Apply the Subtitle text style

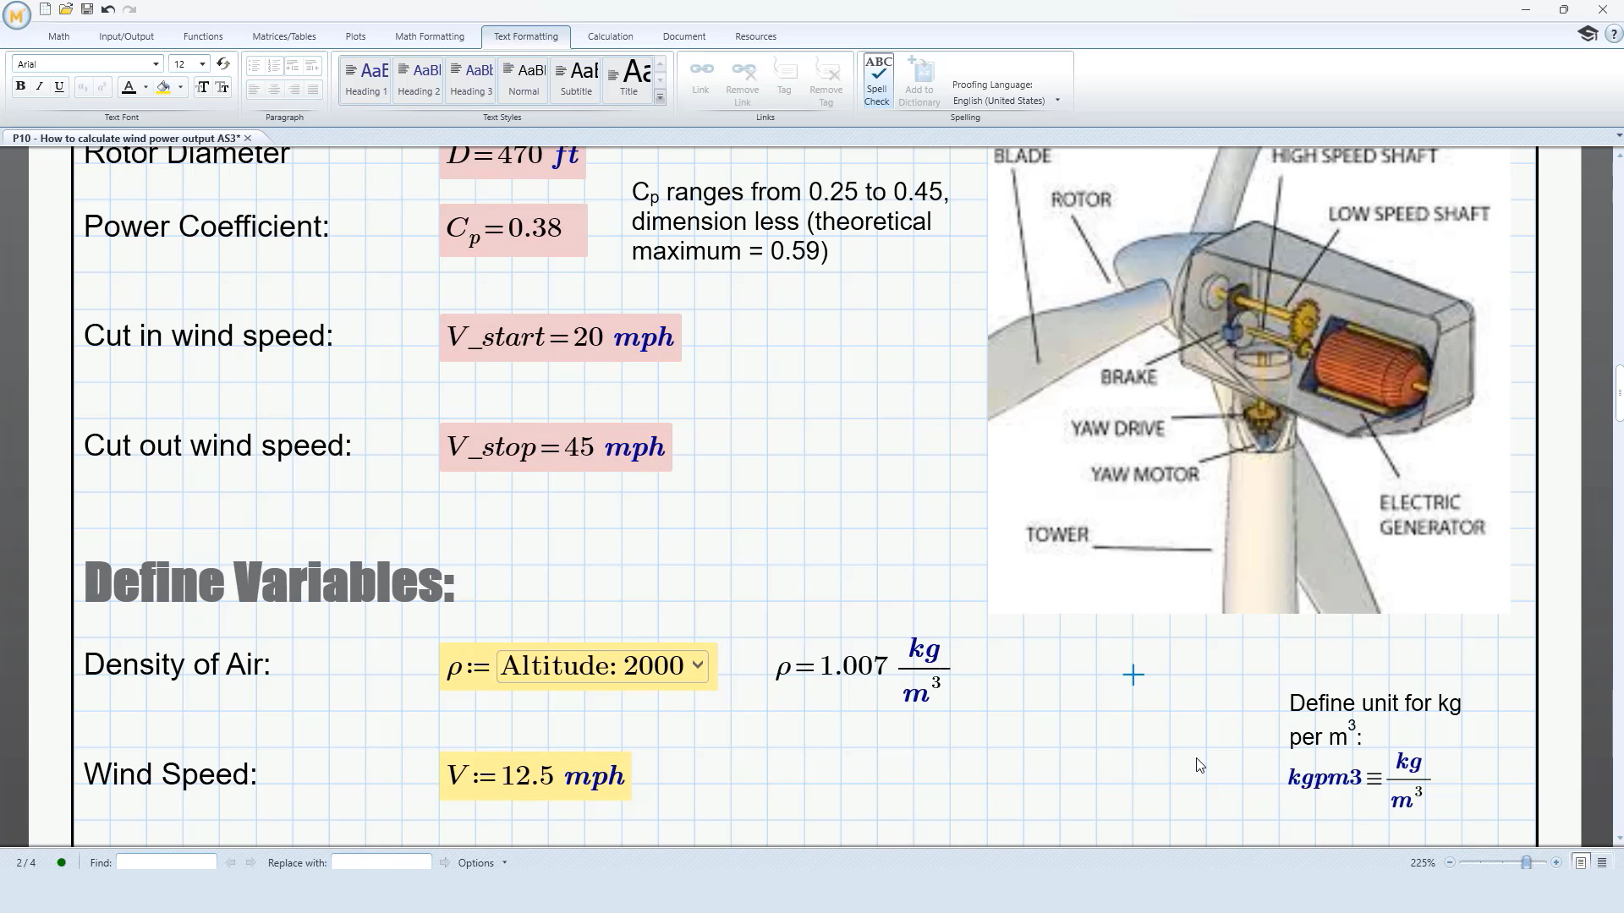[576, 79]
